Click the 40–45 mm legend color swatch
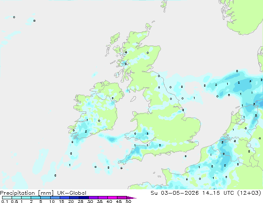Image resolution: width=263 pixels, height=203 pixels. pos(112,198)
